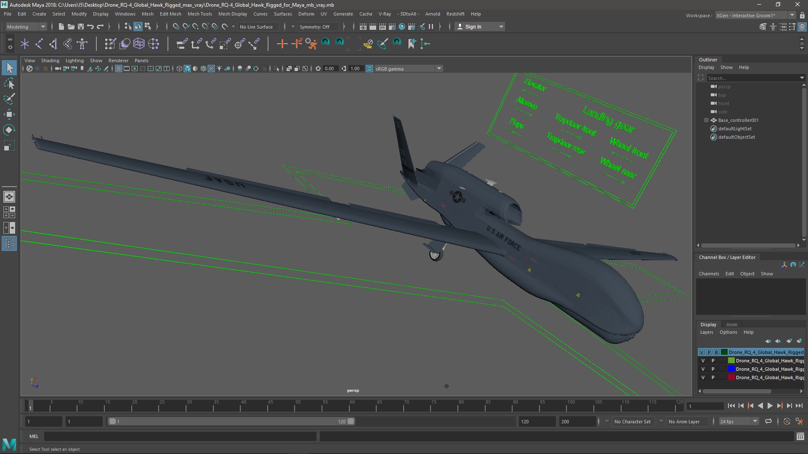Viewport: 808px width, 454px height.
Task: Toggle playback P of the green layer
Action: (x=712, y=361)
